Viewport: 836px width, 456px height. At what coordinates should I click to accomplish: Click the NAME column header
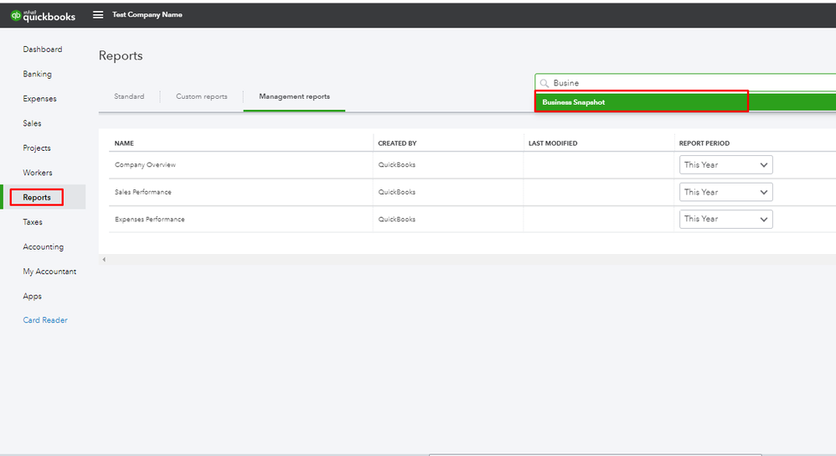pos(124,143)
